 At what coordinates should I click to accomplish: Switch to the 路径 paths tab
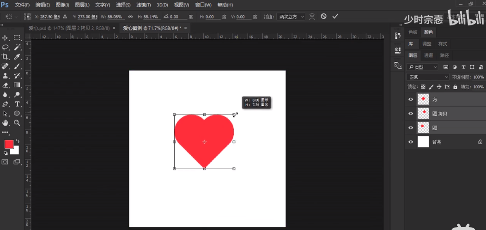444,55
